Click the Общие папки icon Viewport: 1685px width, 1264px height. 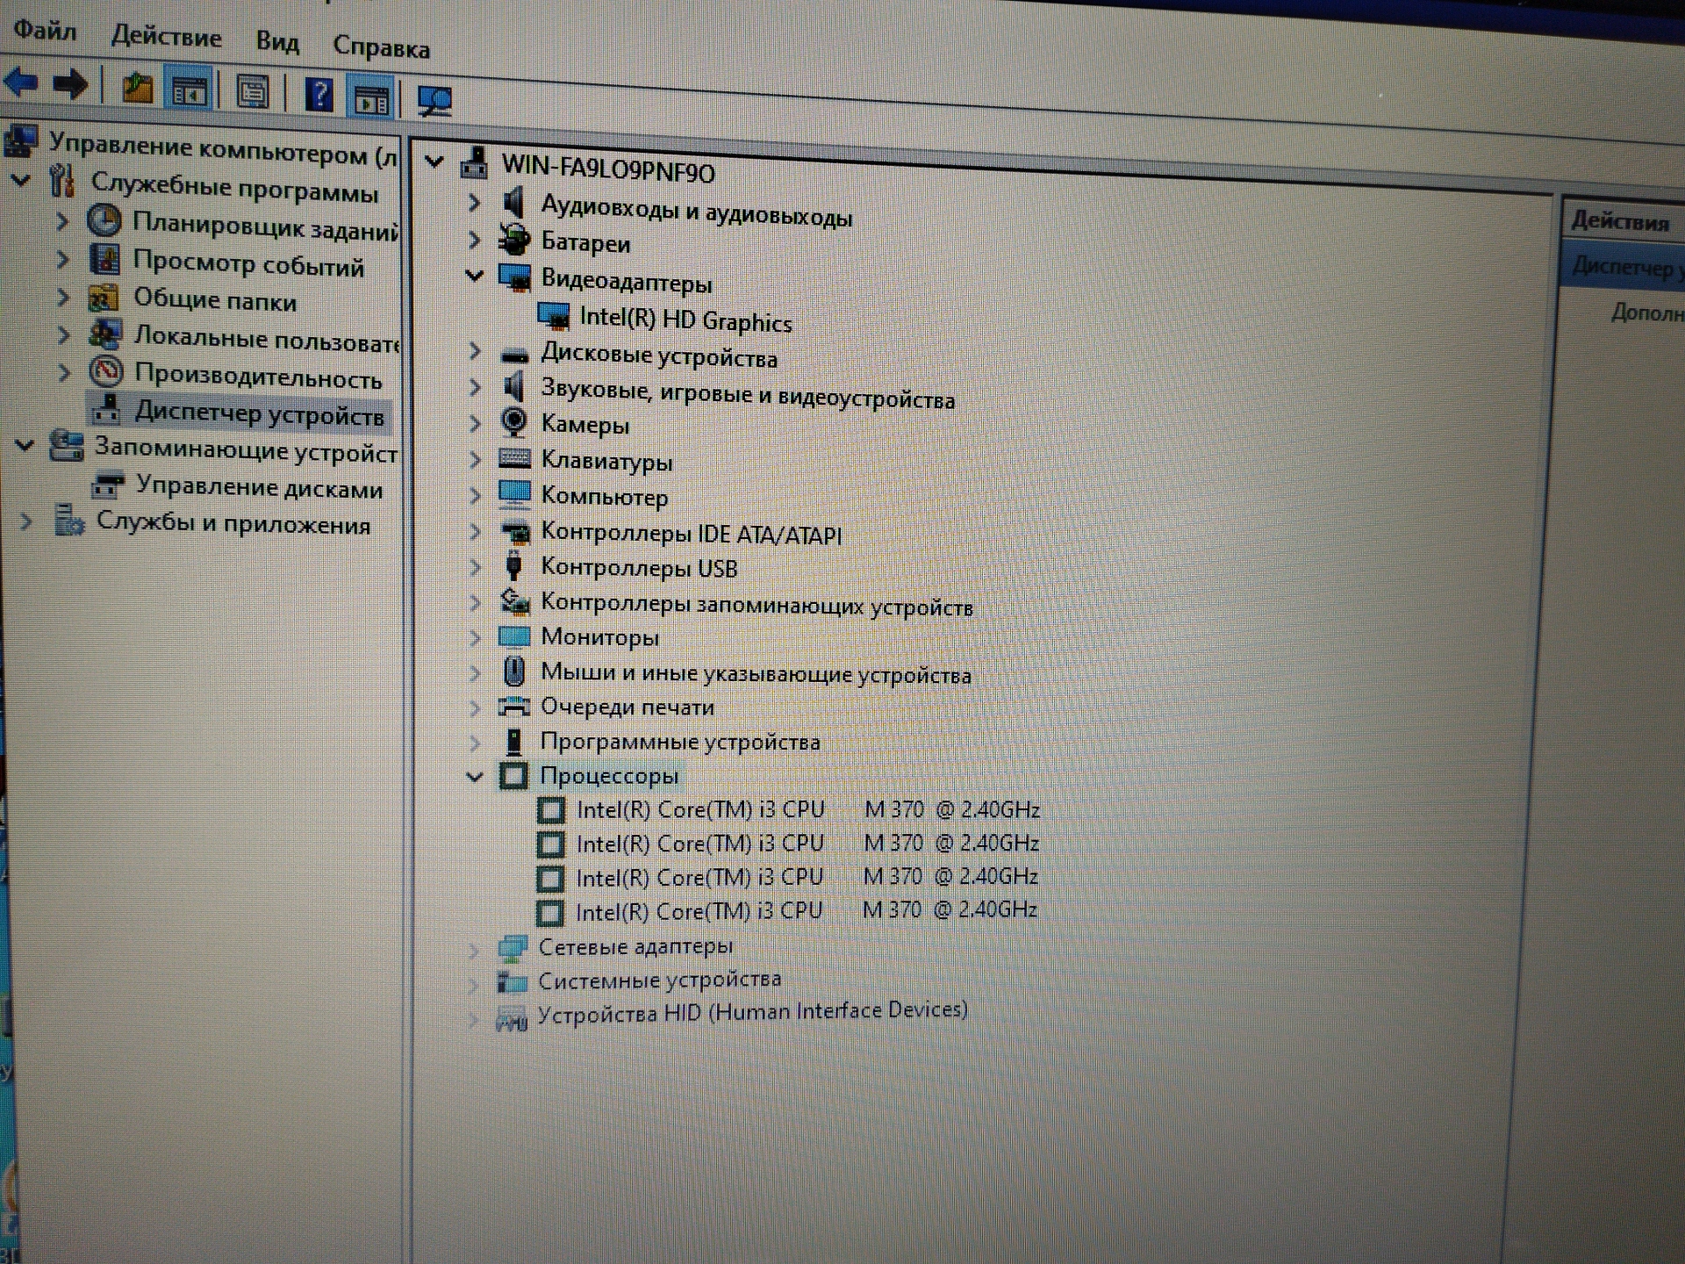coord(104,298)
